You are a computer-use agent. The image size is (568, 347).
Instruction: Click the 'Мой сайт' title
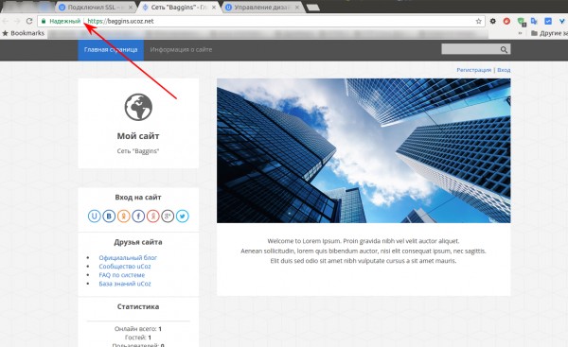coord(138,136)
